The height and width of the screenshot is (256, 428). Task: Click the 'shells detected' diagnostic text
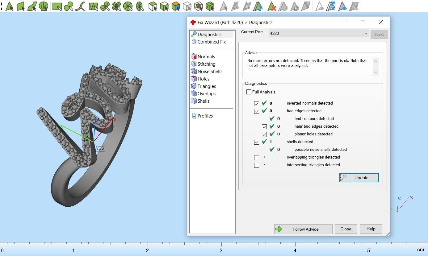tap(300, 142)
